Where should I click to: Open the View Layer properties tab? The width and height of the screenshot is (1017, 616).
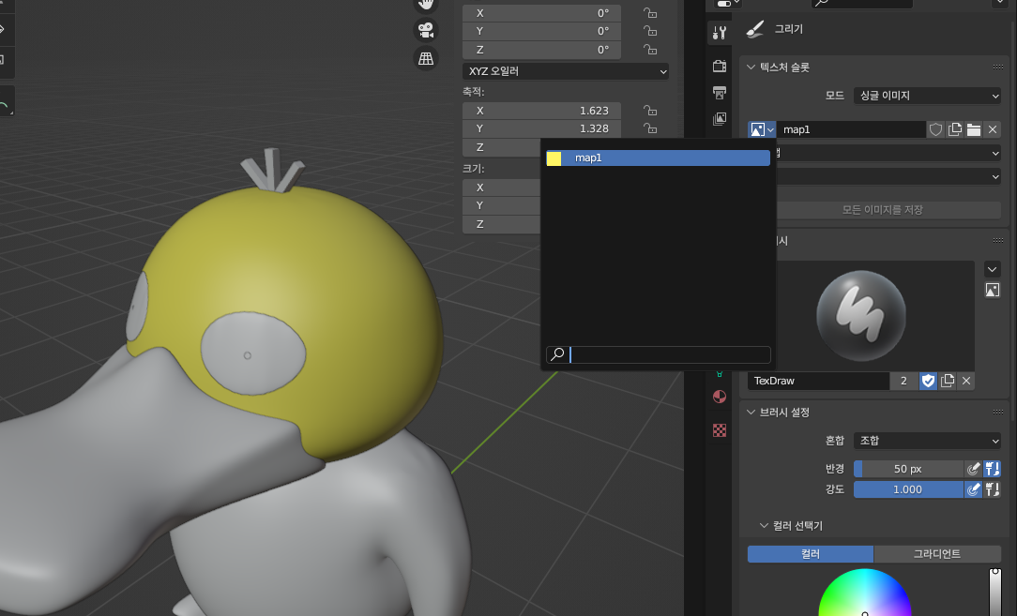[x=720, y=119]
